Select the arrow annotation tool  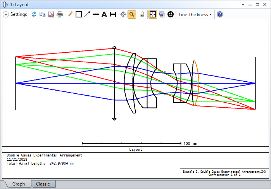click(87, 14)
